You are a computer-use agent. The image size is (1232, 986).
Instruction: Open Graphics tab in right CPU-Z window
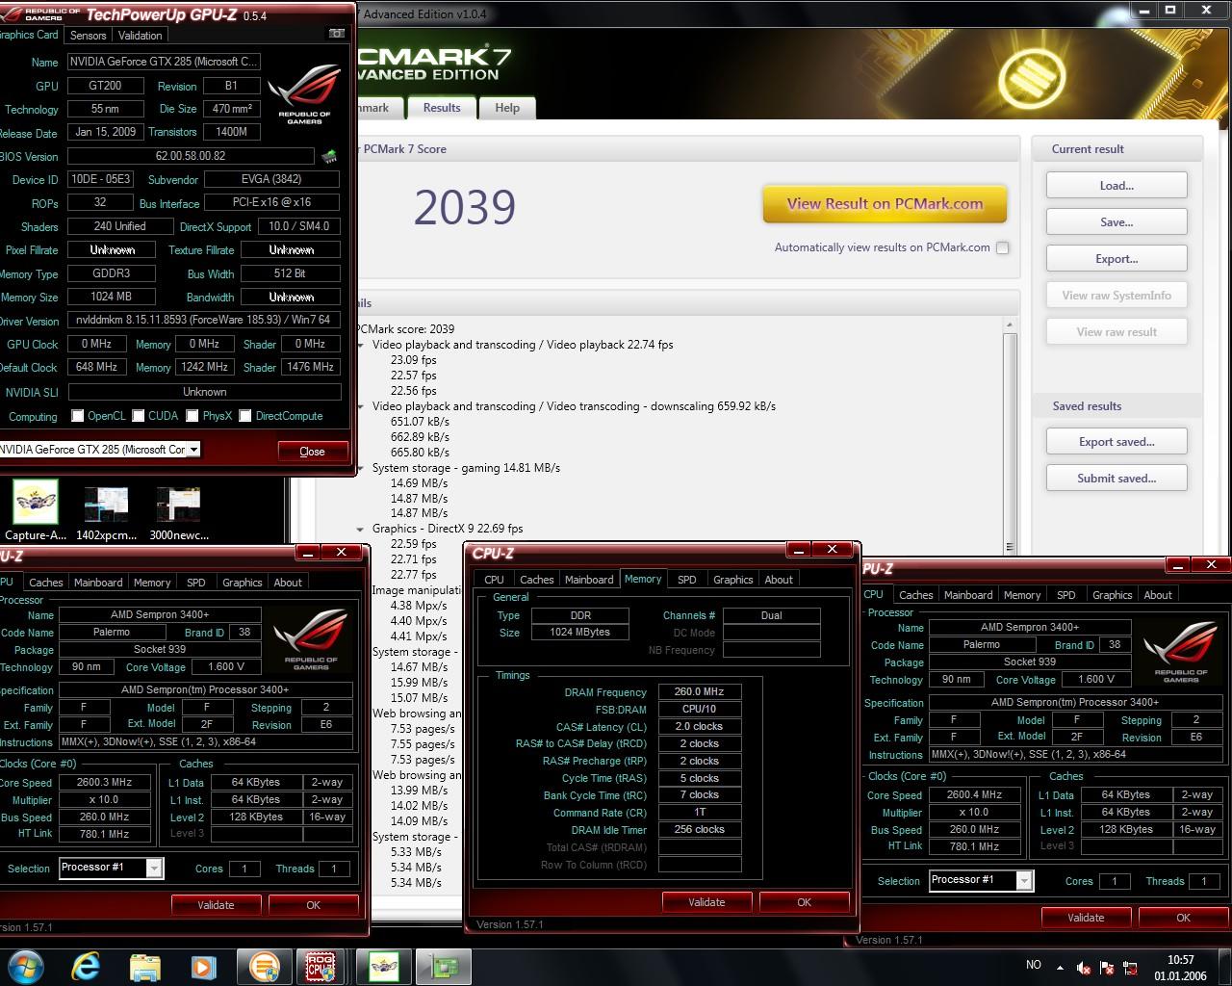pyautogui.click(x=1112, y=595)
